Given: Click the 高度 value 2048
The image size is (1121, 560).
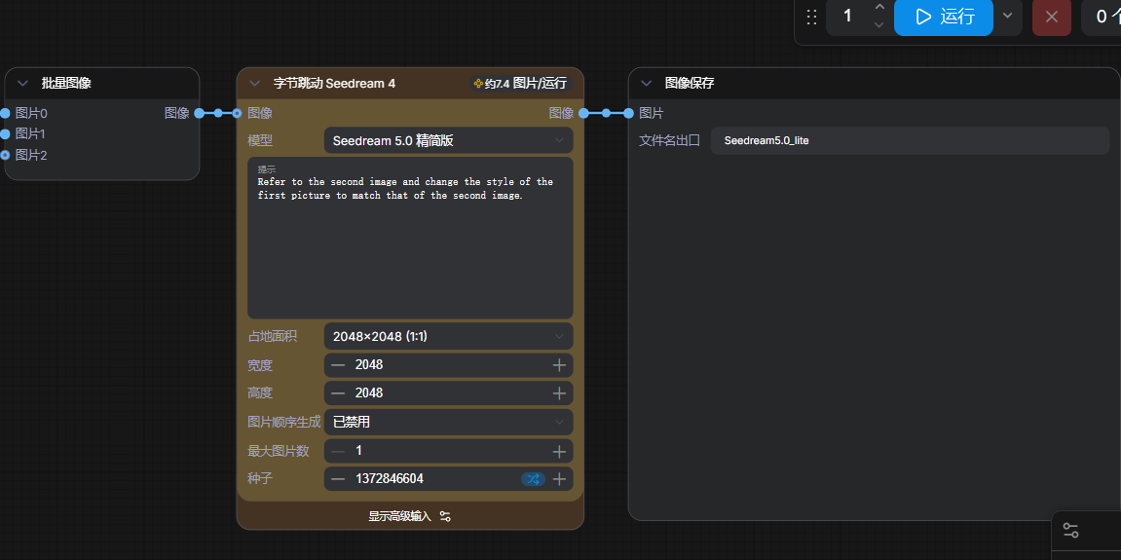Looking at the screenshot, I should (x=369, y=393).
